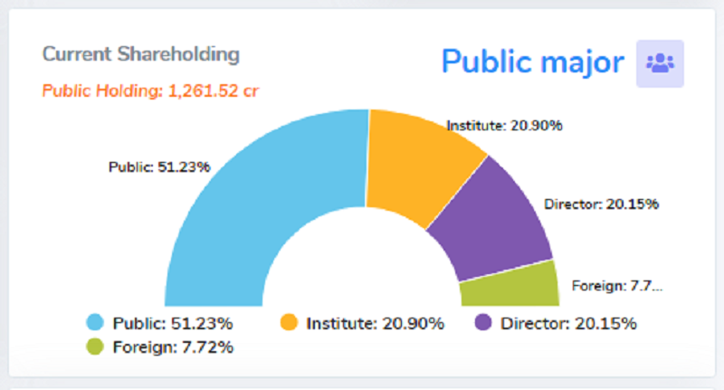This screenshot has width=724, height=390.
Task: Click green Foreign legend color dot
Action: [95, 347]
